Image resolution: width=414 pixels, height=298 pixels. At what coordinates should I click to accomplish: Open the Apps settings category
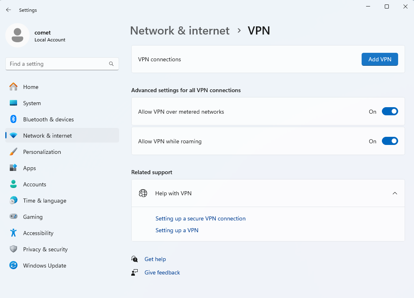click(x=62, y=168)
